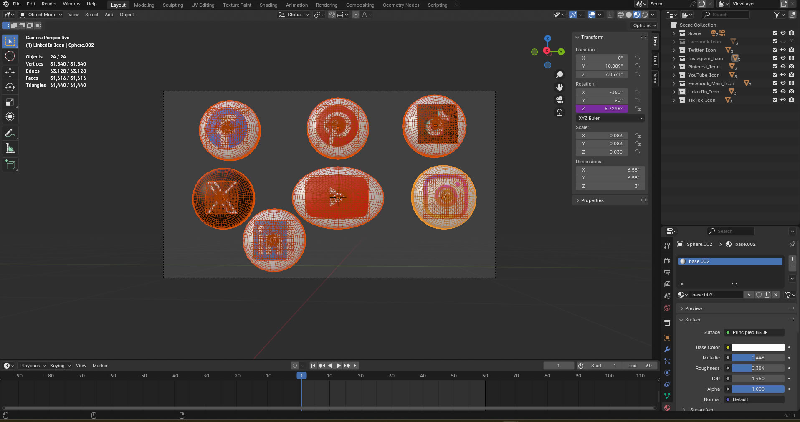The width and height of the screenshot is (800, 422).
Task: Enable rendered viewport shading mode
Action: (x=645, y=15)
